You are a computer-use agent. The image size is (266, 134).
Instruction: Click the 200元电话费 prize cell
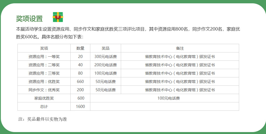(x=106, y=65)
